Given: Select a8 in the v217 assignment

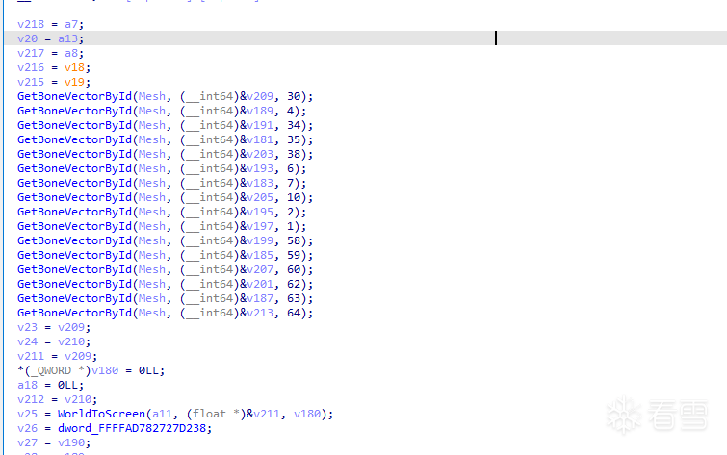Looking at the screenshot, I should click(74, 53).
